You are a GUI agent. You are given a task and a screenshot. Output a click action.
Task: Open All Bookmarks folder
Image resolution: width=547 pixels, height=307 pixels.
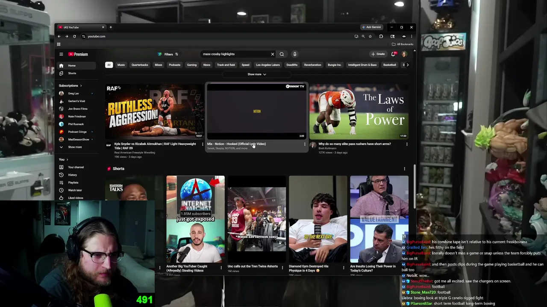(402, 44)
